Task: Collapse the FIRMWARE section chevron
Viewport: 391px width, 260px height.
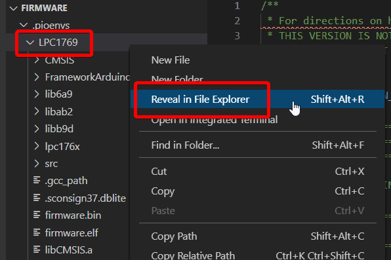Action: coord(14,9)
